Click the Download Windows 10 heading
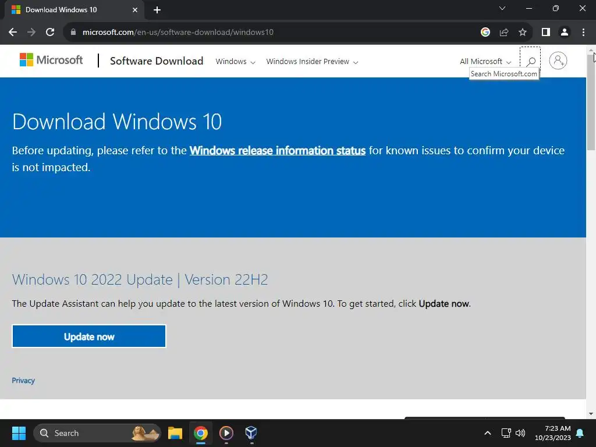Image resolution: width=596 pixels, height=447 pixels. point(117,122)
